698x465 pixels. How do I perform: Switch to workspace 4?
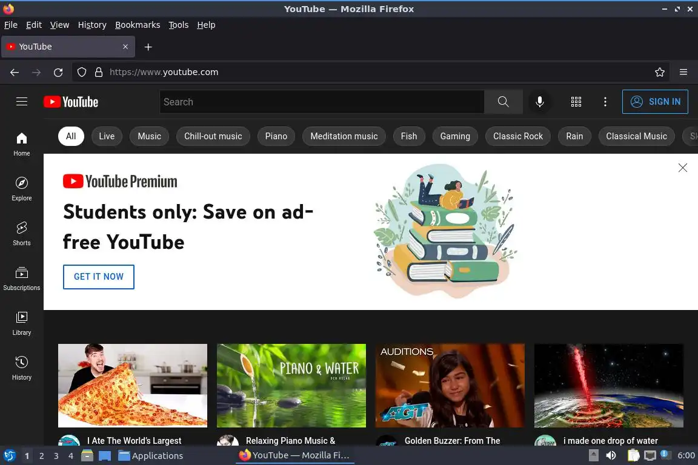pos(70,456)
